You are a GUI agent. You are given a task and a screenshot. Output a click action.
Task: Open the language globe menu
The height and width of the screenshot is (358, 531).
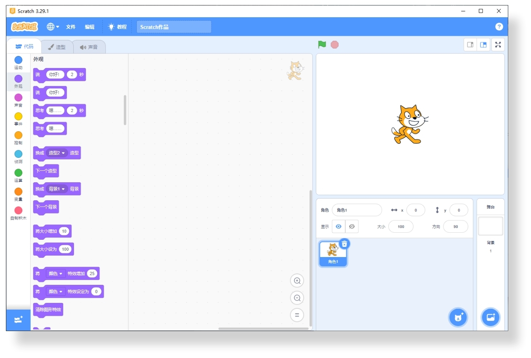click(53, 27)
